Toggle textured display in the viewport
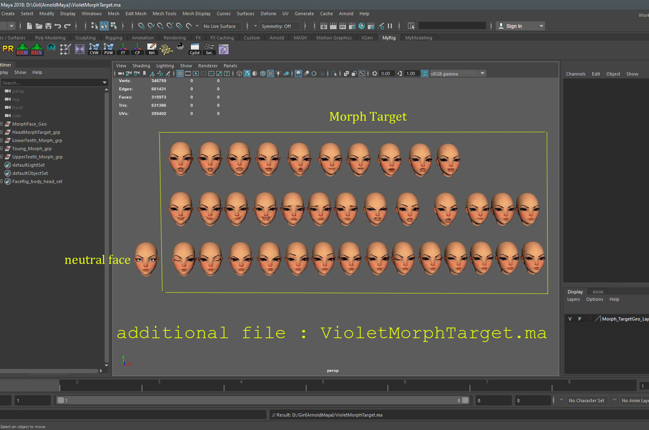 (271, 73)
